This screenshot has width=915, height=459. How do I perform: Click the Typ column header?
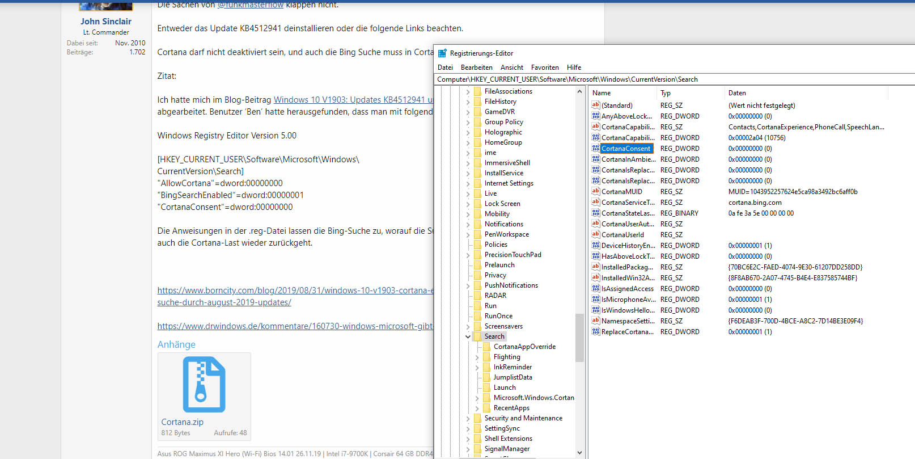[691, 93]
